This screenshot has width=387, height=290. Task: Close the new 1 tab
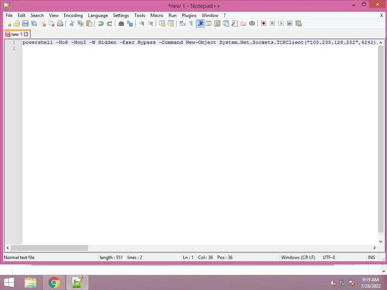(26, 34)
